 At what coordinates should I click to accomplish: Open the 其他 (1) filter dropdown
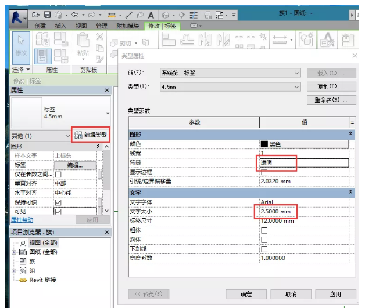coord(41,136)
